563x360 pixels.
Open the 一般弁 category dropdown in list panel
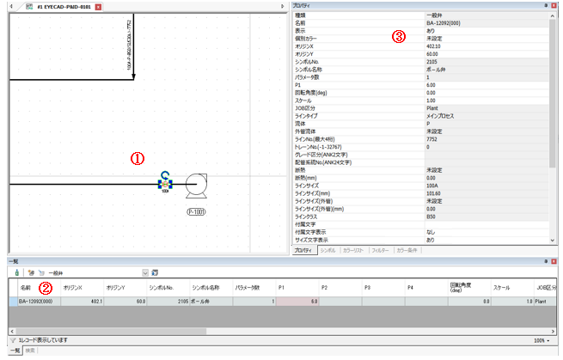click(x=145, y=273)
